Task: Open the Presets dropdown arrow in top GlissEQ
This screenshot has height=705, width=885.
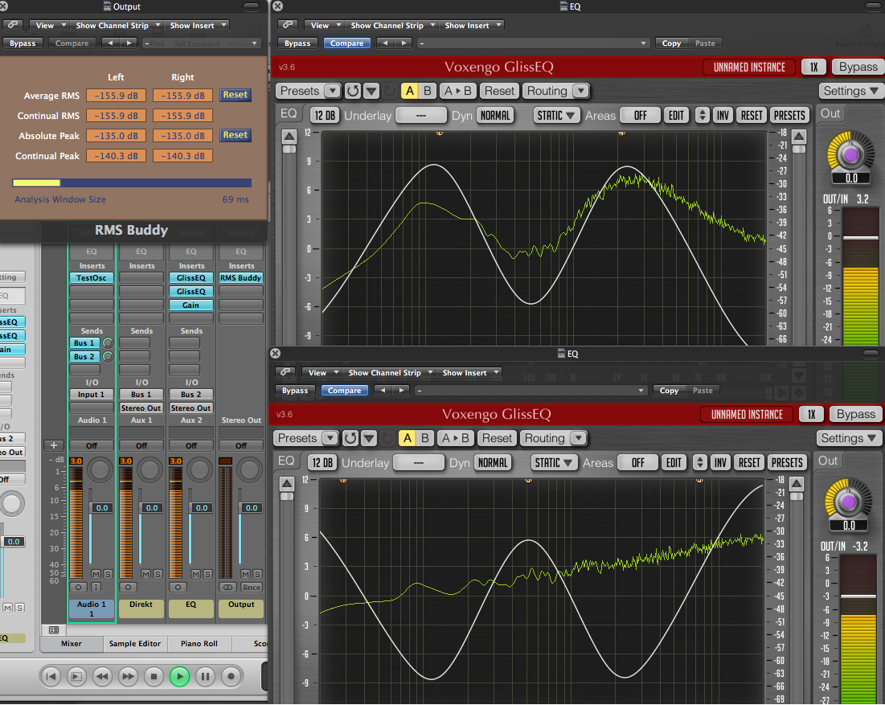Action: coord(333,91)
